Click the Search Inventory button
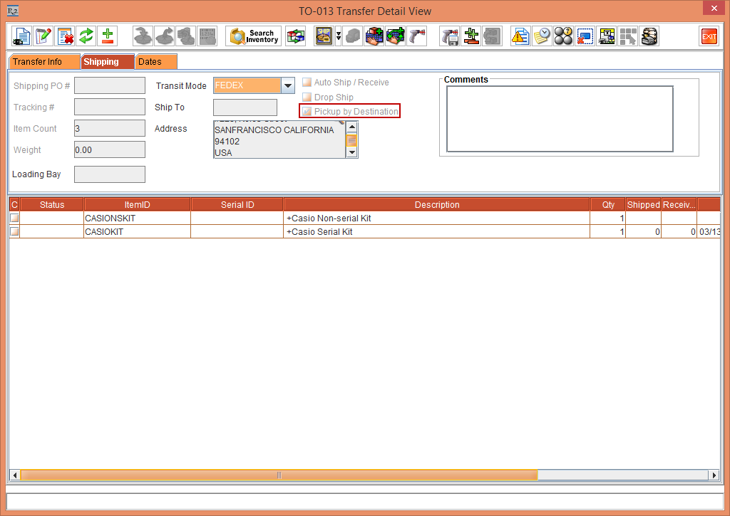 click(254, 36)
